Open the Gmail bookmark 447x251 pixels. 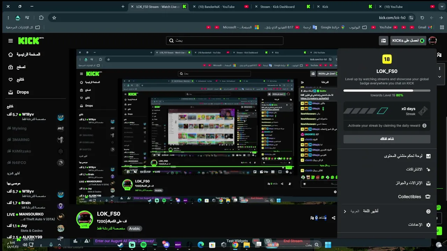coord(425,27)
